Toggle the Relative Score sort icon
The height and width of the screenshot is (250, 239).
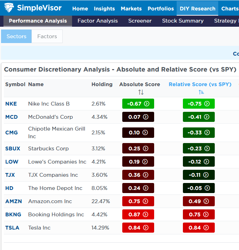(201, 92)
